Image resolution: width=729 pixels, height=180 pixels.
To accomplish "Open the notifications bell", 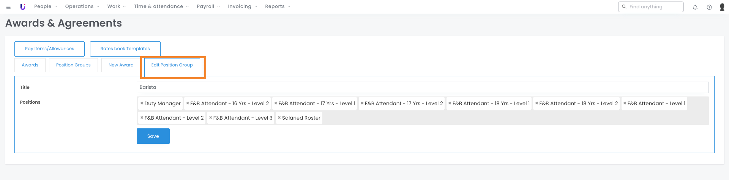I will pyautogui.click(x=695, y=7).
